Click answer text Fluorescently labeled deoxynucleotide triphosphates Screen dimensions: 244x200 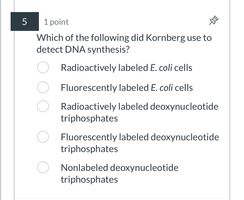(x=140, y=143)
